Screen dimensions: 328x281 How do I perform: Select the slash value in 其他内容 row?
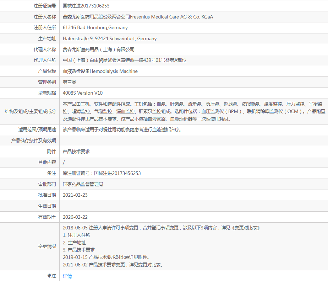pos(64,163)
